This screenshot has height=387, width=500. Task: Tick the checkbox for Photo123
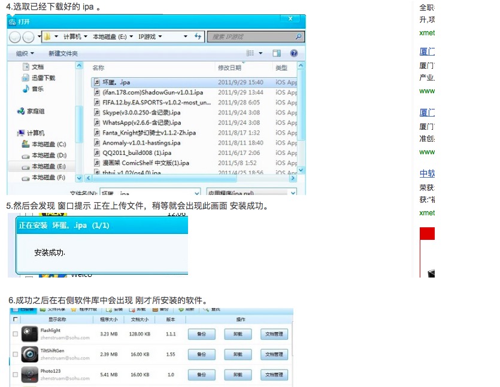[15, 374]
